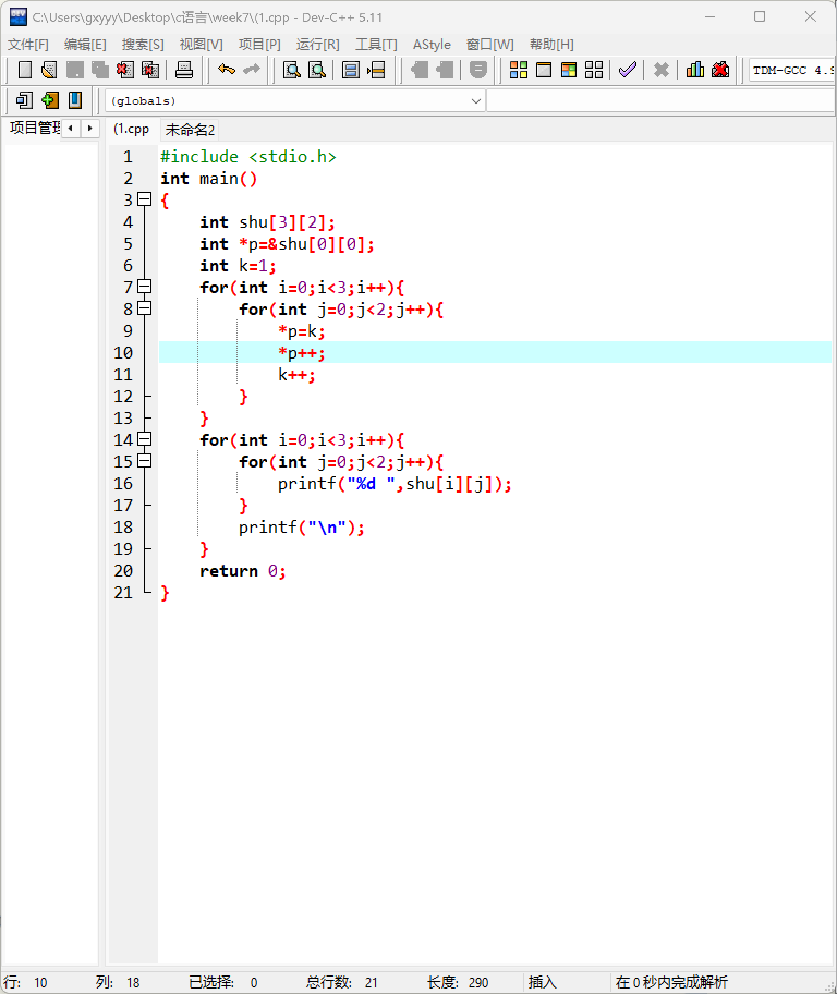Screen dimensions: 837x994
Task: Open the 搜索[S] menu
Action: (x=143, y=44)
